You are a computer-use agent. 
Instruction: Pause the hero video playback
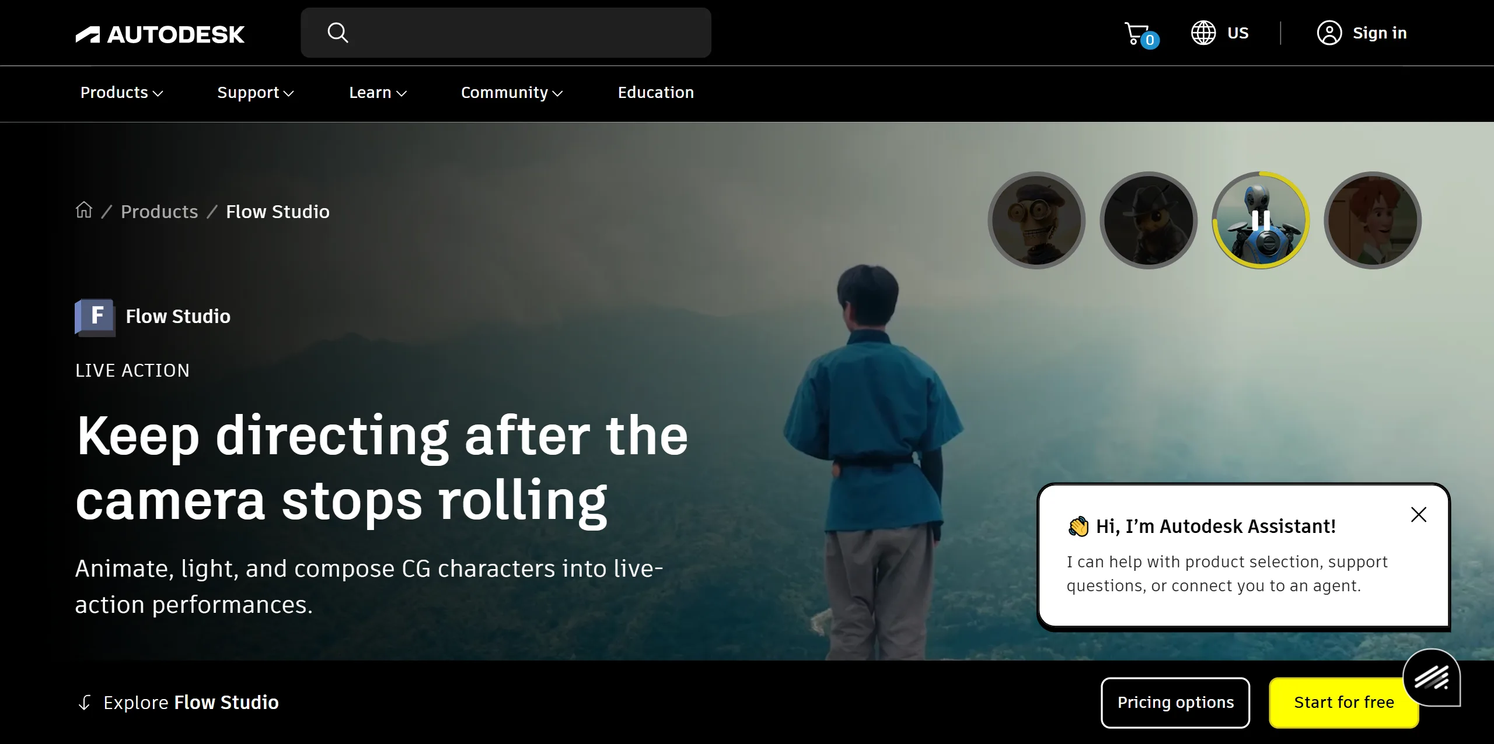click(1261, 220)
